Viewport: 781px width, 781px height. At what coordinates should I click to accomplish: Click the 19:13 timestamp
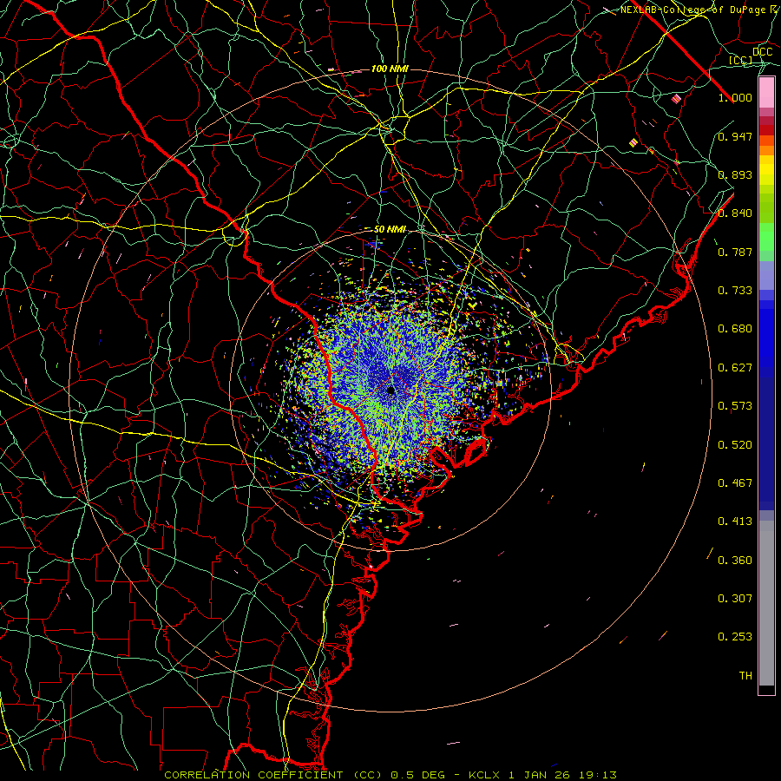tap(598, 775)
